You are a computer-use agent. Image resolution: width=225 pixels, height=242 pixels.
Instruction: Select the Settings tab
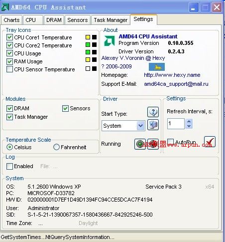(143, 19)
